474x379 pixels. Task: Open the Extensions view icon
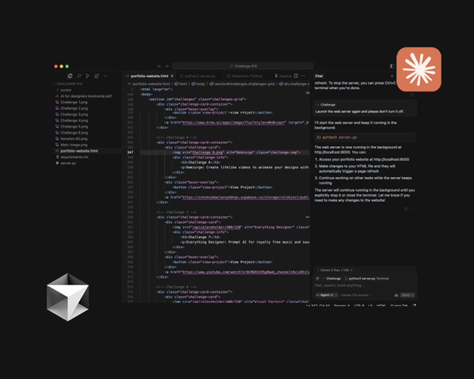96,76
